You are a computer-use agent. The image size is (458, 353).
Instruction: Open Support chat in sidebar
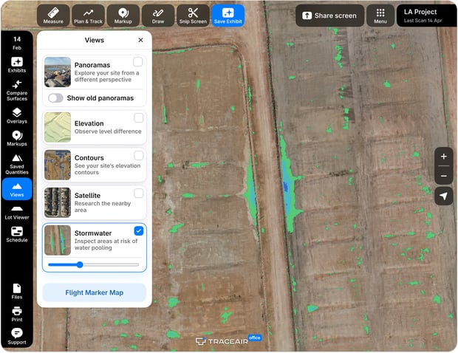(x=17, y=336)
